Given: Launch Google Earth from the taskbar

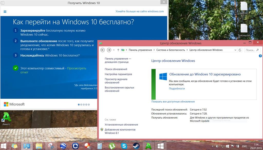Looking at the screenshot, I should point(63,146).
